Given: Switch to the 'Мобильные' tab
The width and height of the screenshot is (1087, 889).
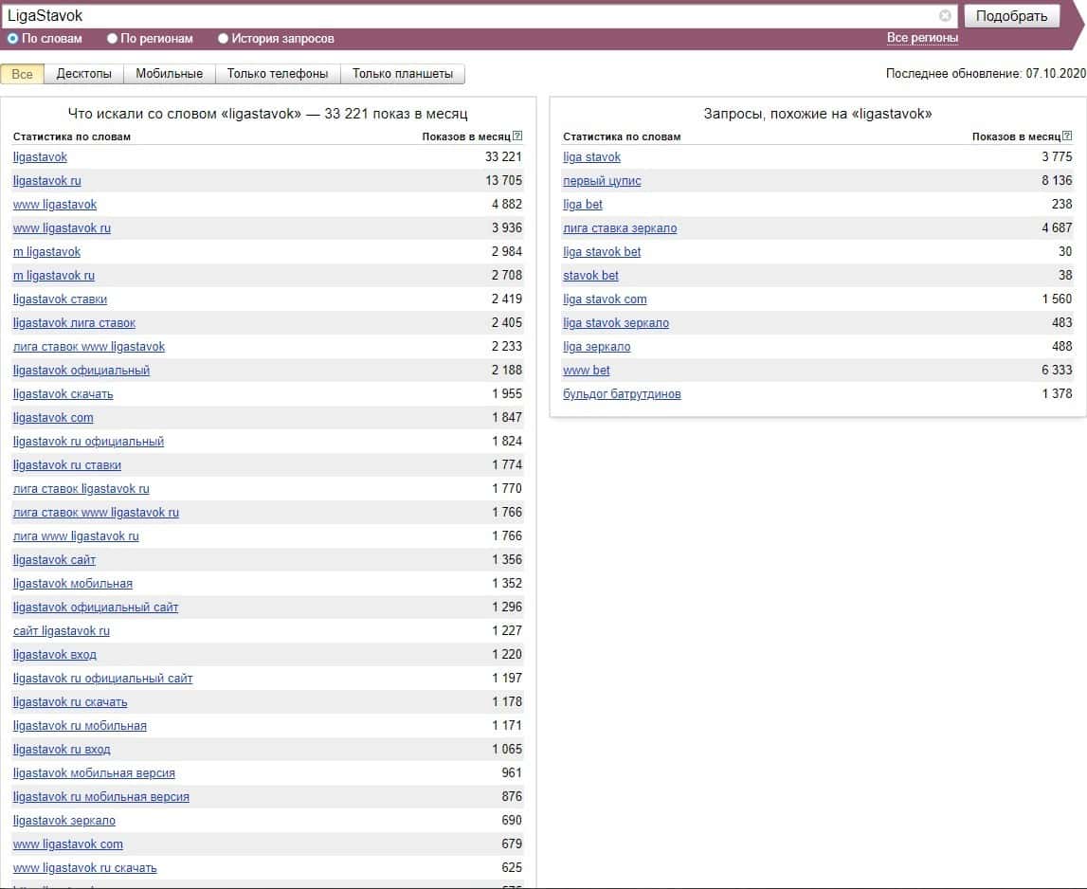Looking at the screenshot, I should coord(169,74).
